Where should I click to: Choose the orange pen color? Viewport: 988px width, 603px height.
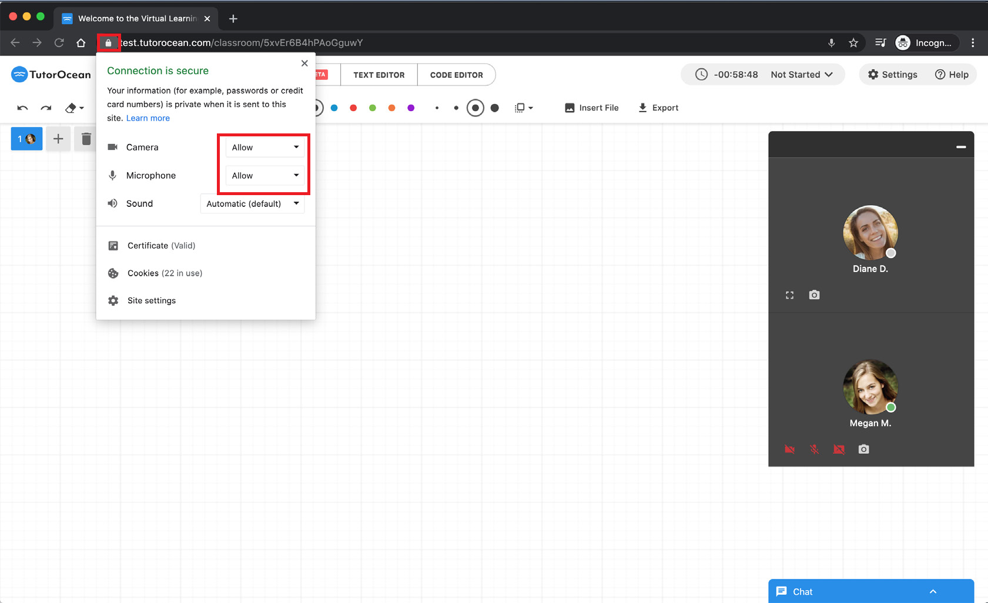[391, 108]
